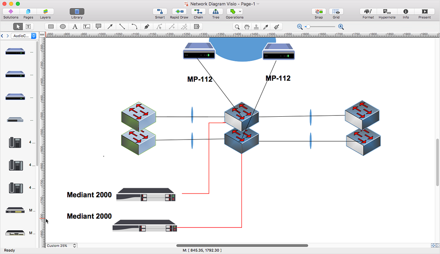Image resolution: width=440 pixels, height=254 pixels.
Task: Open the Hypernote panel
Action: [387, 14]
